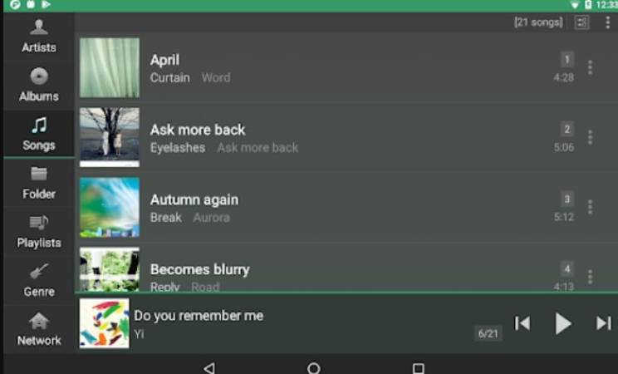This screenshot has width=618, height=374.
Task: Select the Songs tab
Action: (38, 134)
